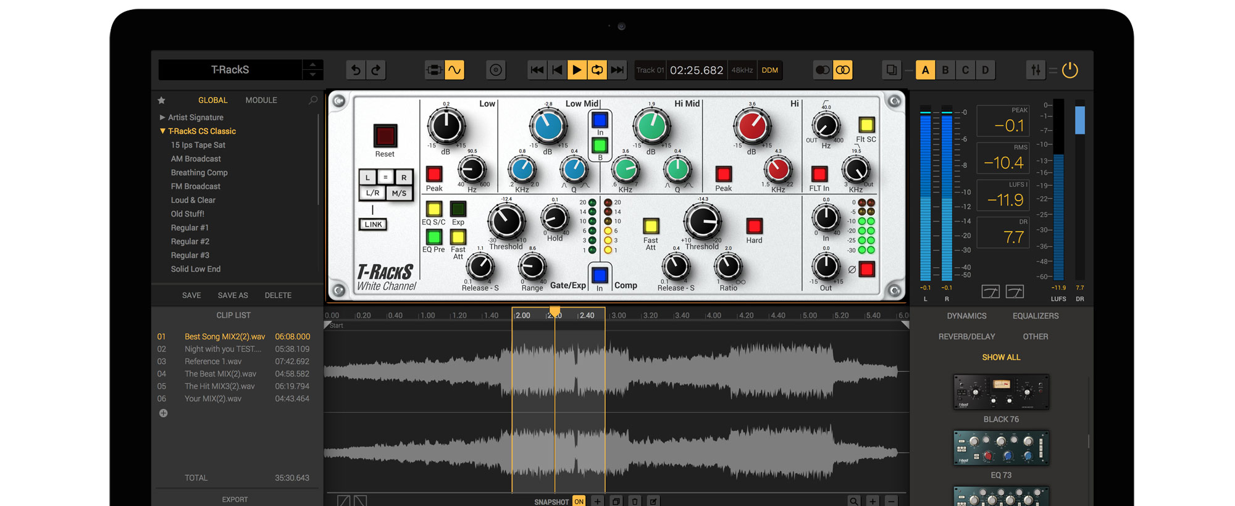Screen dimensions: 1235x506
Task: Toggle the orange power bypass icon
Action: [x=1070, y=70]
